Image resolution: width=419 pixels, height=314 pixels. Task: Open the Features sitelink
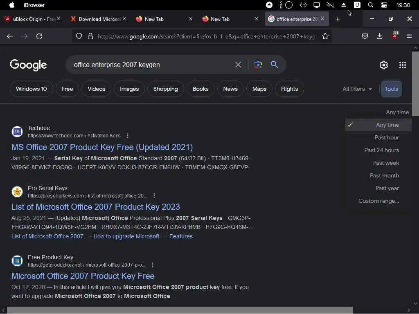click(x=181, y=236)
